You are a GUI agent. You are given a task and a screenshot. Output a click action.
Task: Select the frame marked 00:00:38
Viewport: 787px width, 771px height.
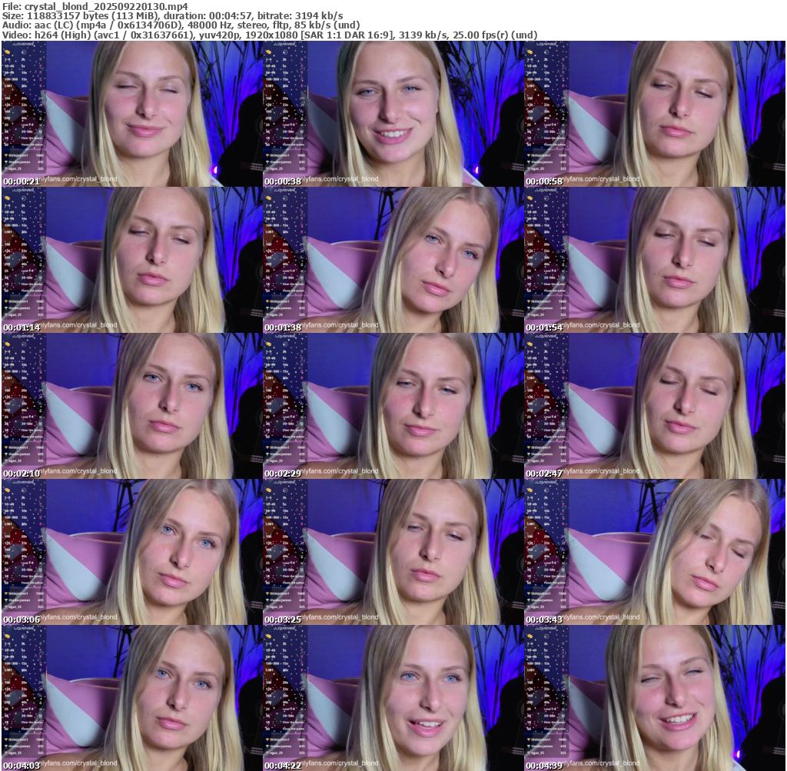click(x=393, y=114)
